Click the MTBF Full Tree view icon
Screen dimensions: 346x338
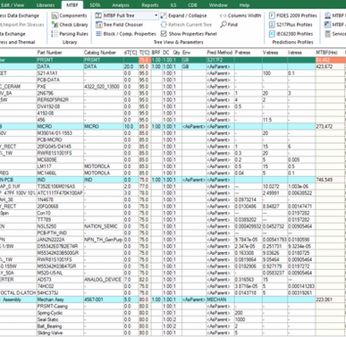tap(98, 15)
